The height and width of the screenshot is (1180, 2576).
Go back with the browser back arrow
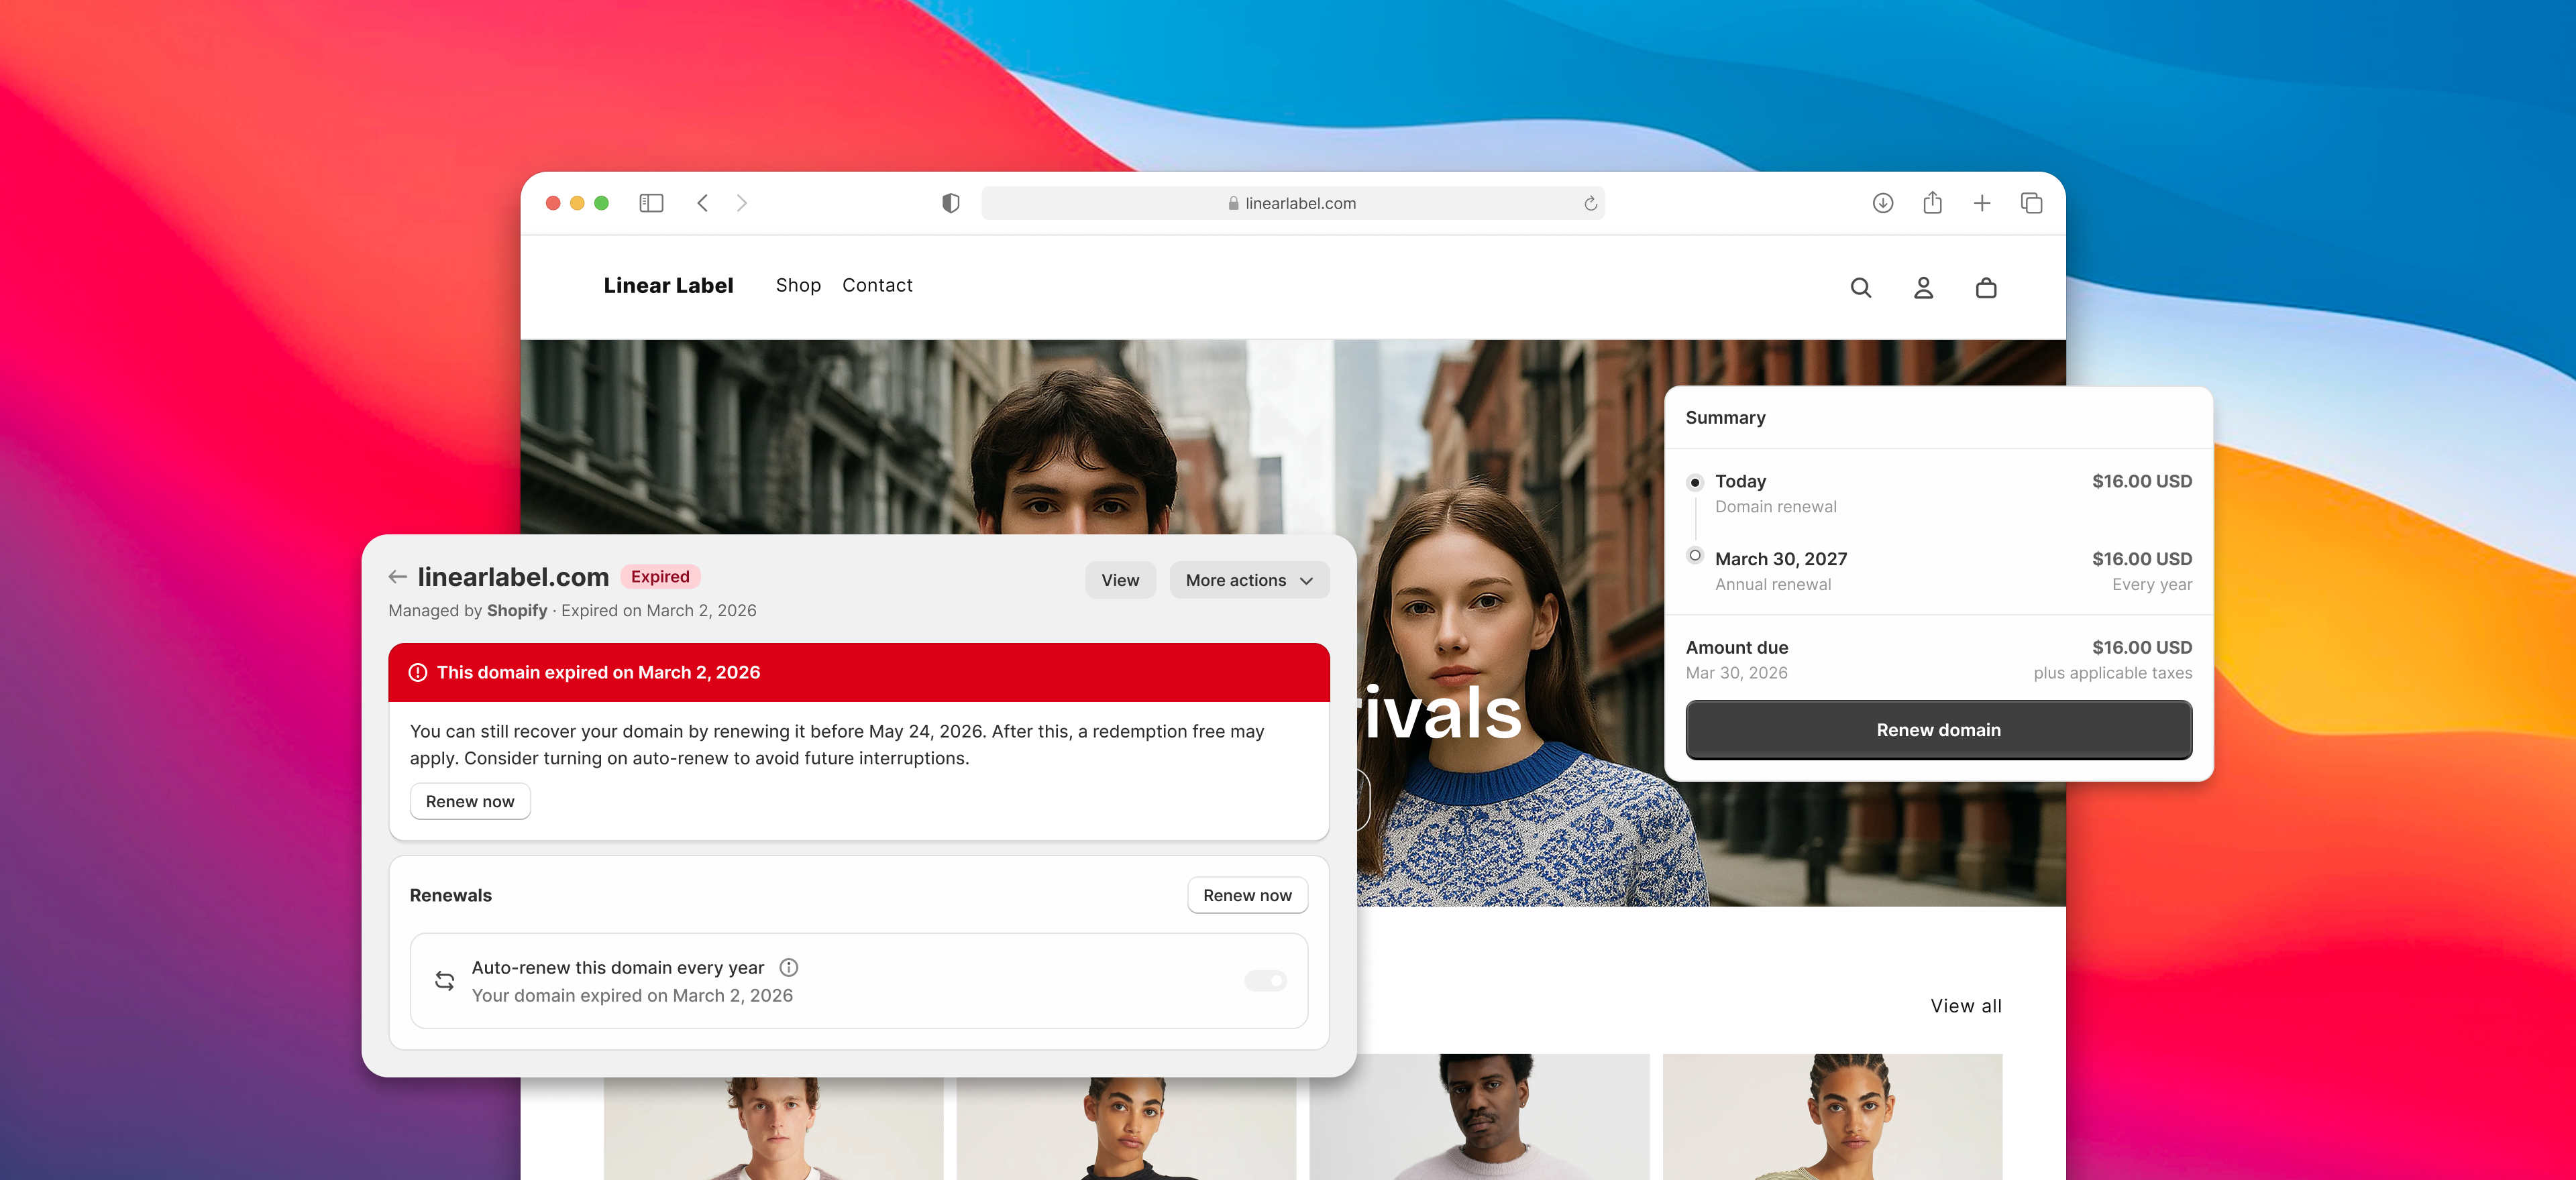(703, 203)
